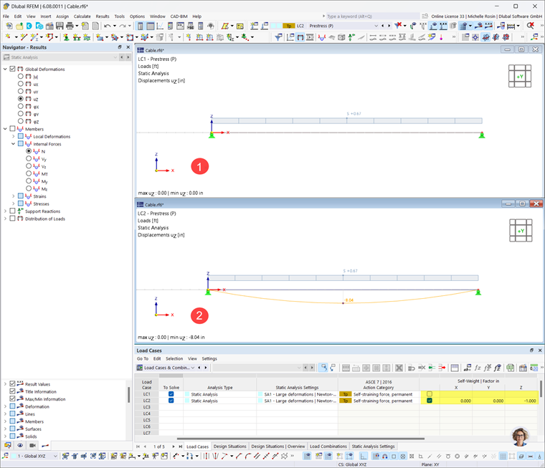Open the Insert menu
The width and height of the screenshot is (545, 468).
[x=45, y=16]
